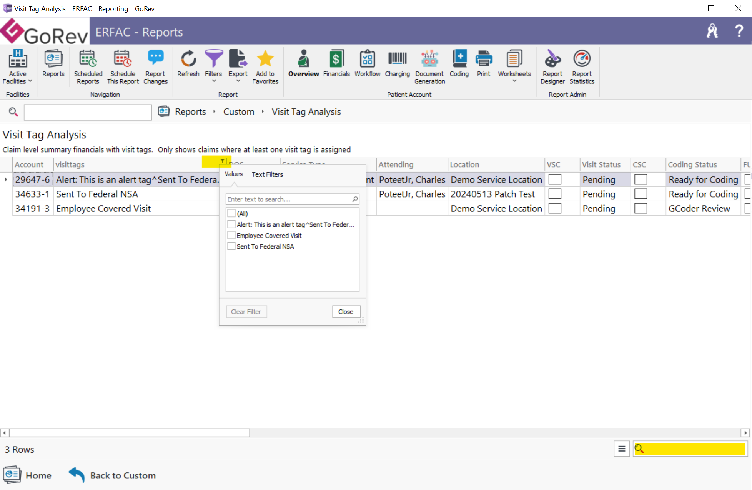
Task: Click the help question mark icon
Action: pos(739,31)
